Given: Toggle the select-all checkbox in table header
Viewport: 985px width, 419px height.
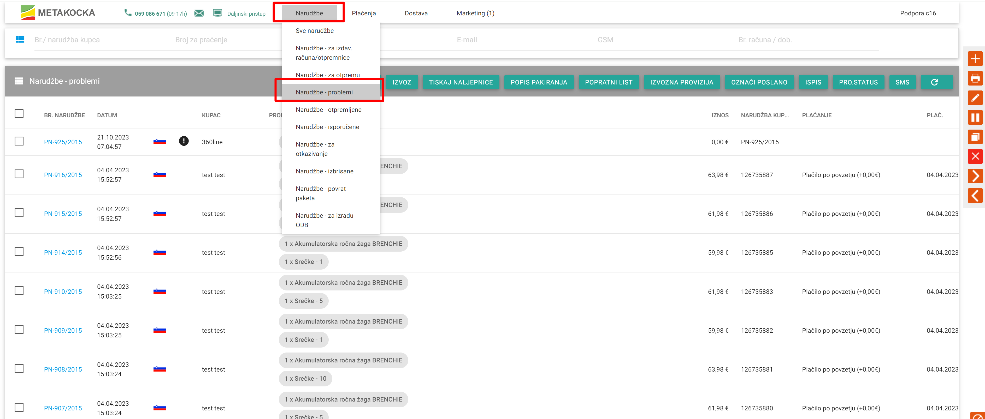Looking at the screenshot, I should coord(19,114).
